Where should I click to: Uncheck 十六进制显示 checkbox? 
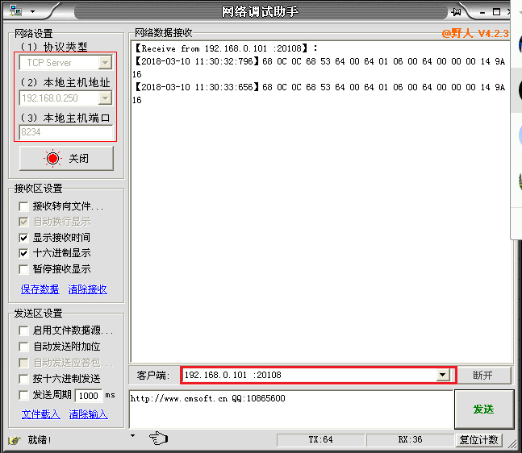23,253
